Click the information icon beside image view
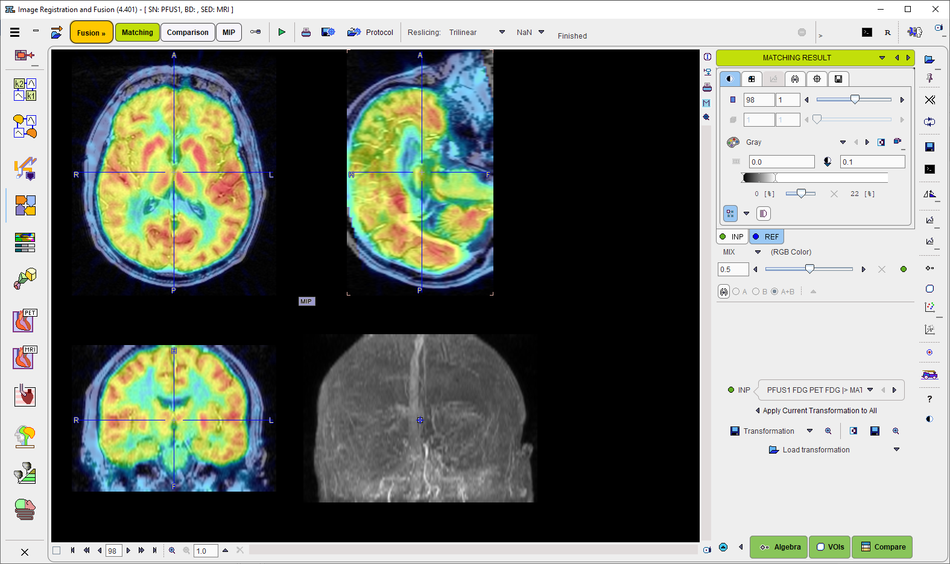 click(707, 57)
